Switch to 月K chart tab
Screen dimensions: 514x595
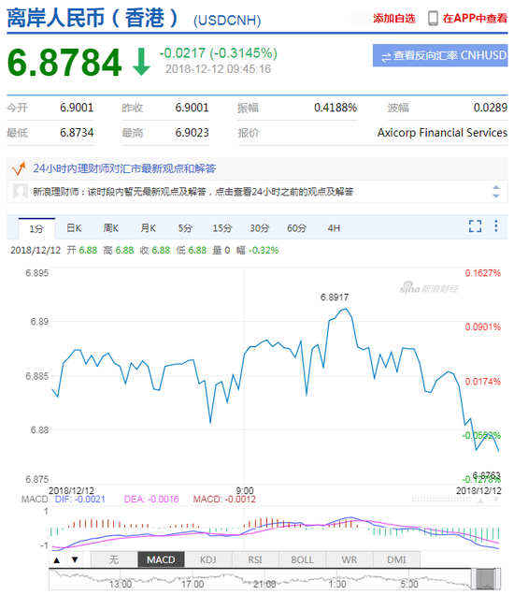click(148, 228)
